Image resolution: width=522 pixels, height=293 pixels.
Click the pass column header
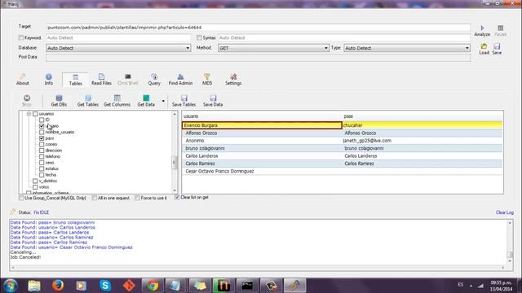[x=422, y=116]
